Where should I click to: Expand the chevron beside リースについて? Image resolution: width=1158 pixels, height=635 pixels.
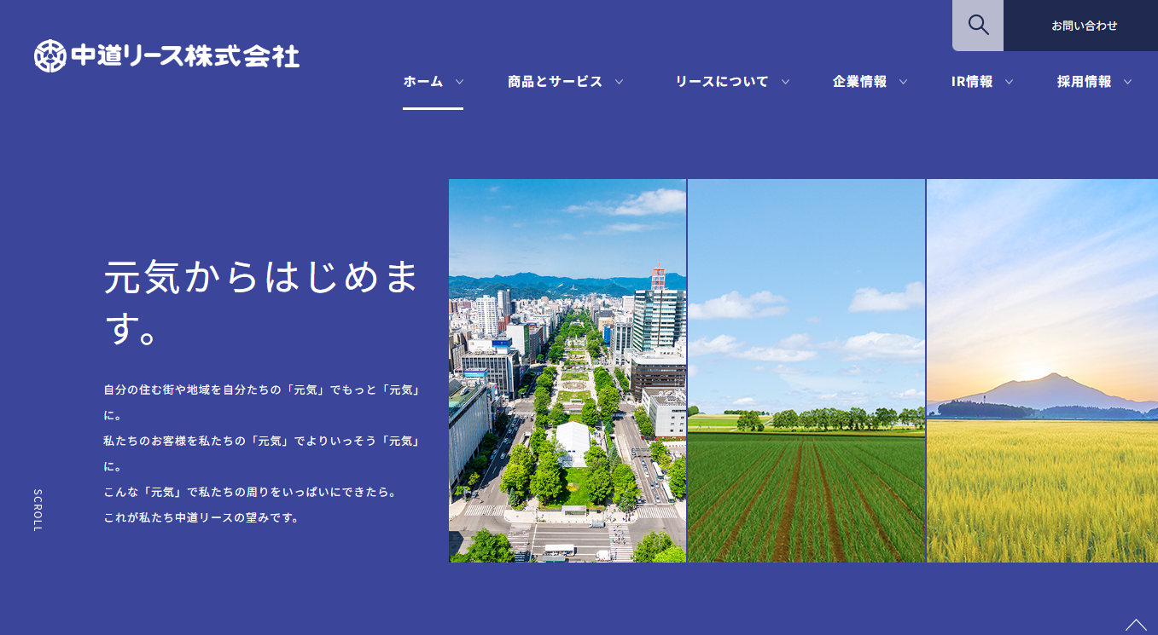pyautogui.click(x=785, y=82)
